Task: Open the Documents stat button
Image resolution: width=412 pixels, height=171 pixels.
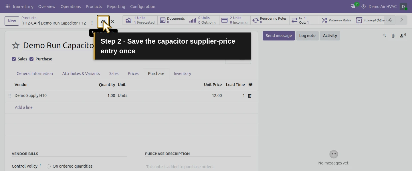Action: (x=173, y=20)
